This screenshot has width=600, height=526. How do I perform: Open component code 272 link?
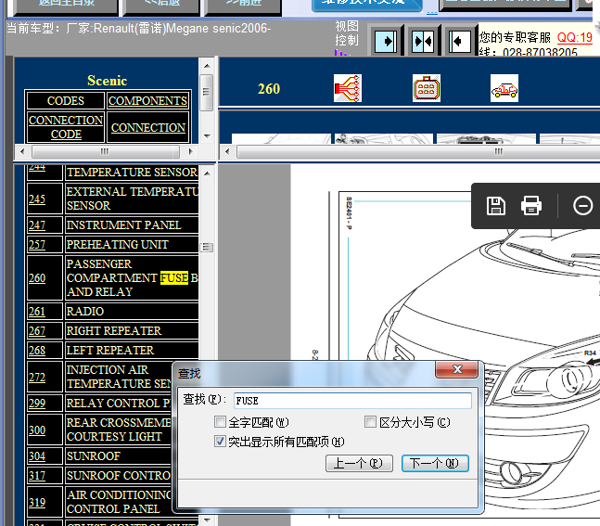click(x=37, y=377)
